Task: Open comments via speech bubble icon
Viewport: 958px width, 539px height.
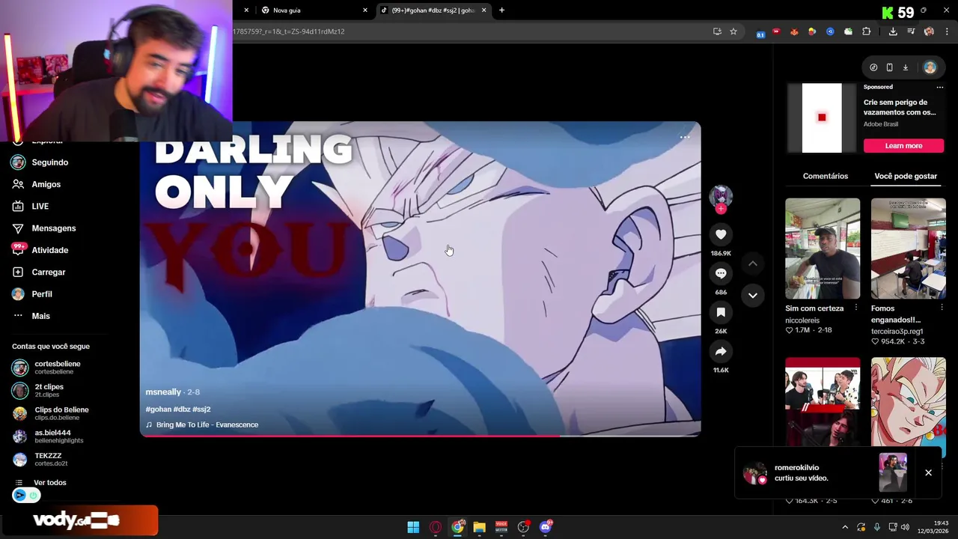Action: [x=721, y=273]
